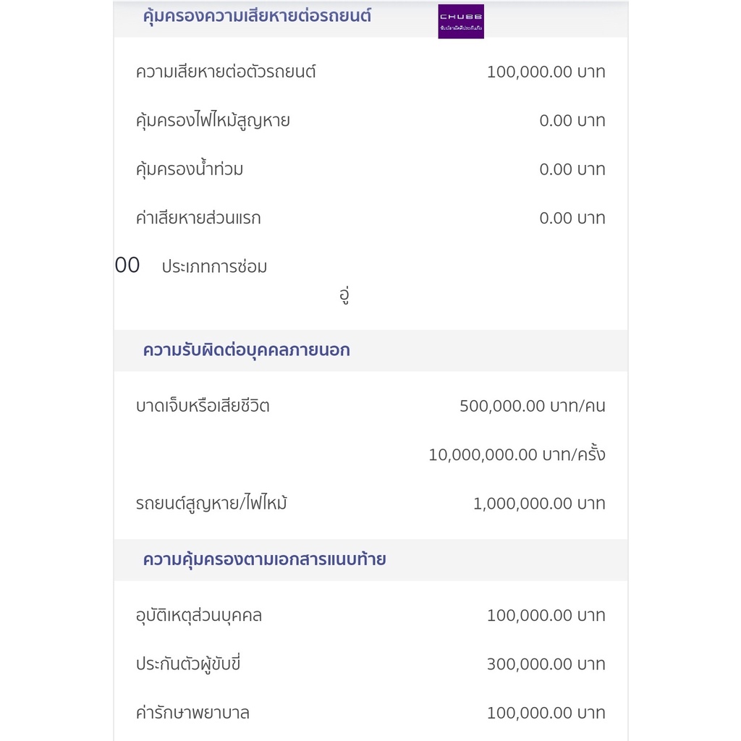Select the ประกันตัวผู้ขับขี่ 300,000.00 บาท value

[546, 664]
